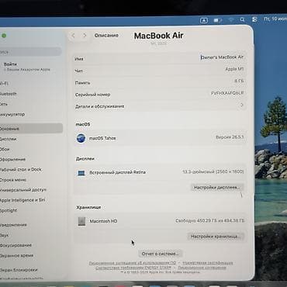Click the date and time in menu bar
Viewport: 287px width, 287px height.
[x=275, y=19]
